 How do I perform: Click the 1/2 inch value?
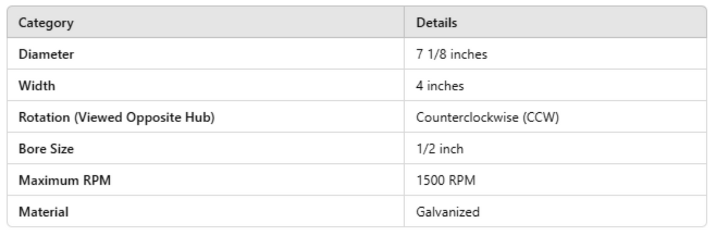pos(440,149)
